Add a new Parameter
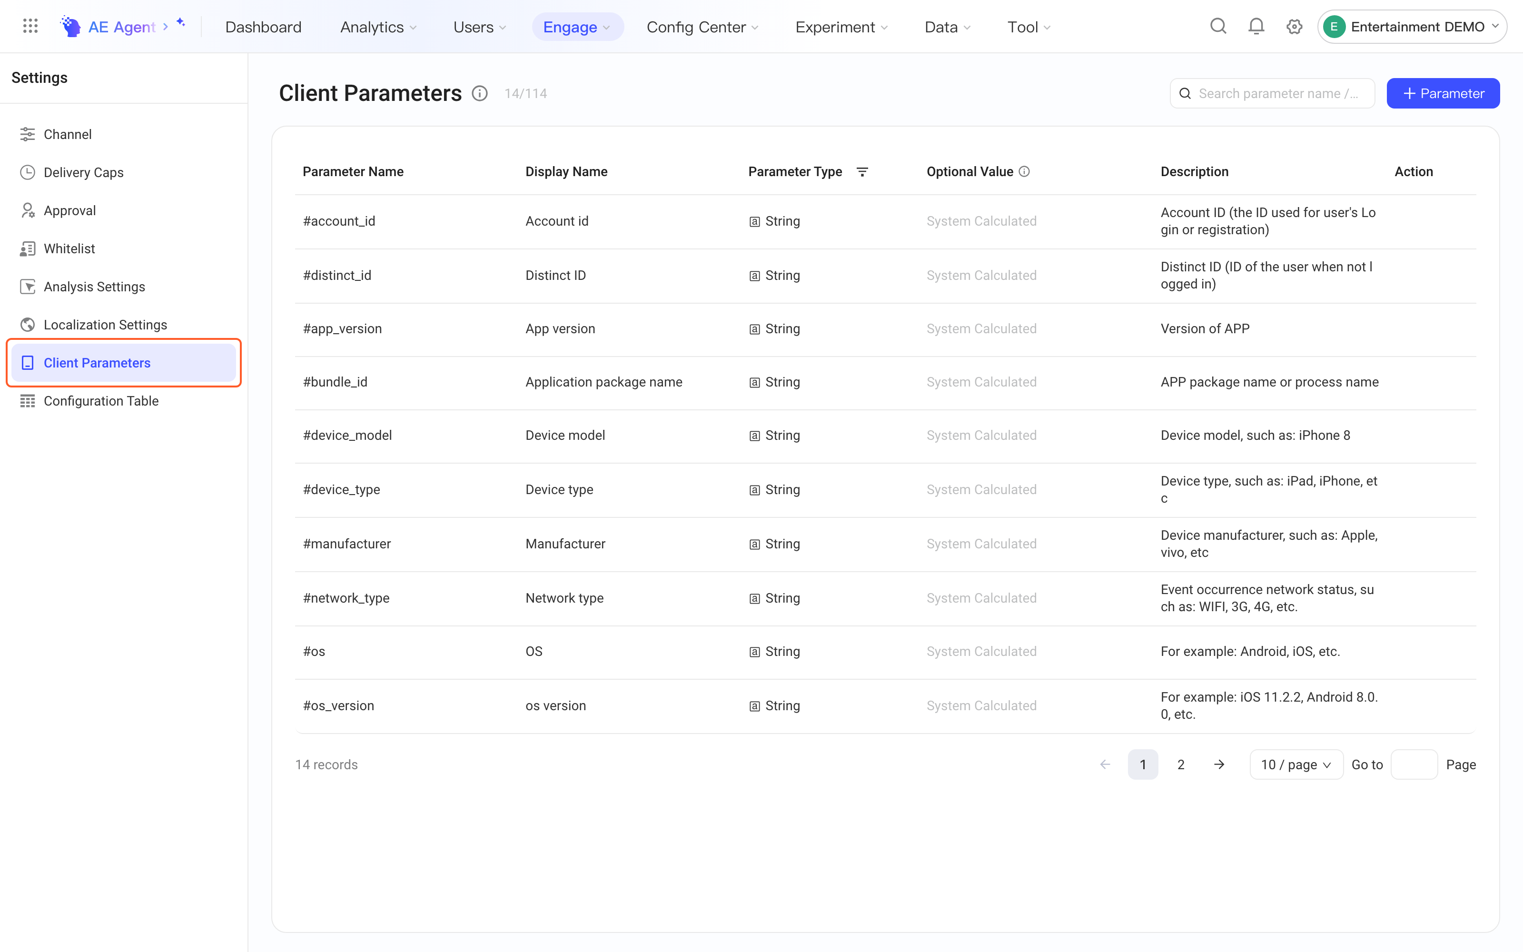 (1443, 93)
